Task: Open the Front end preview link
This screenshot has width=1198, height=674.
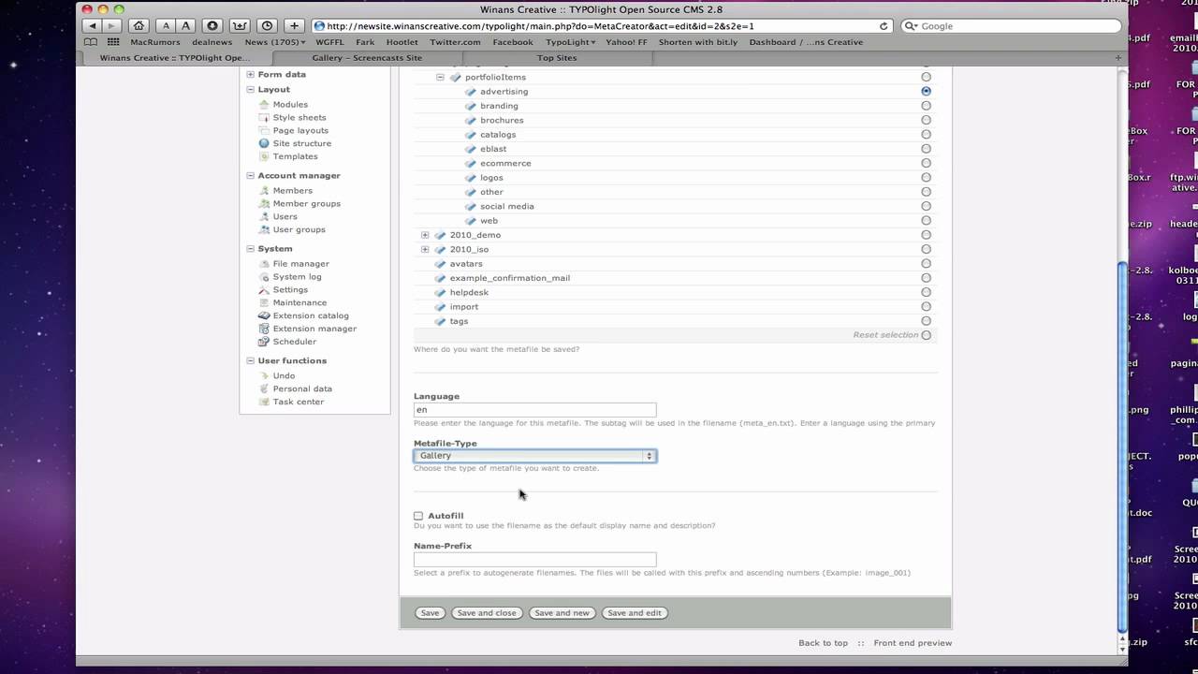Action: point(913,643)
